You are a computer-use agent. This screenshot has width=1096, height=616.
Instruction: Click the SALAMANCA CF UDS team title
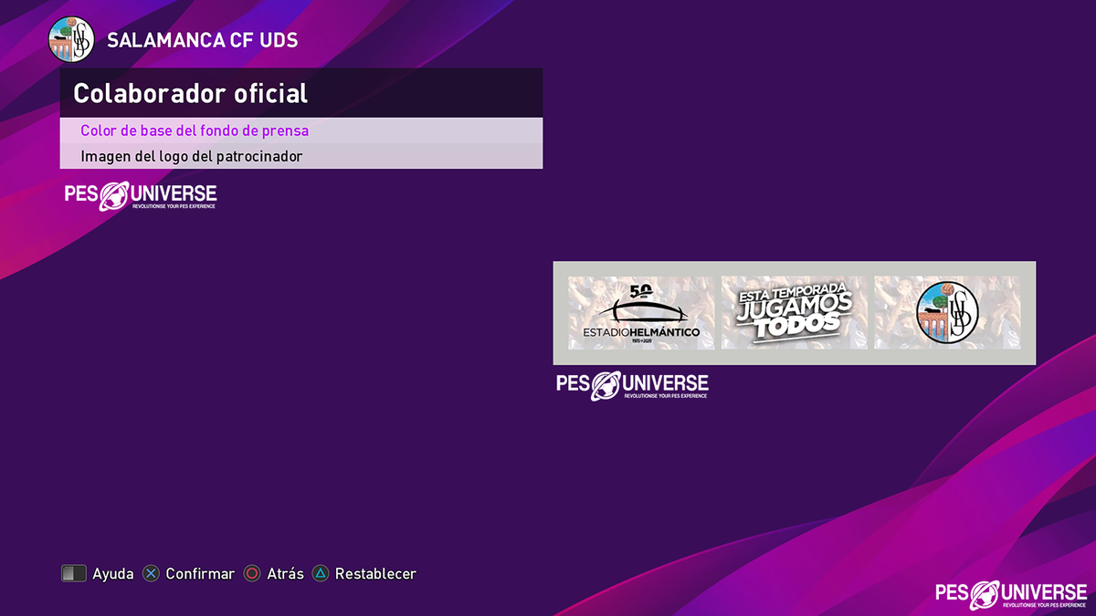pyautogui.click(x=203, y=40)
